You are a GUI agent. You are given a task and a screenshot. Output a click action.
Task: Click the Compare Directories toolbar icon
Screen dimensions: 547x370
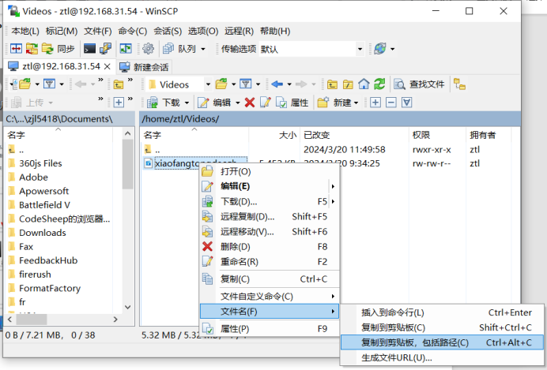point(16,49)
